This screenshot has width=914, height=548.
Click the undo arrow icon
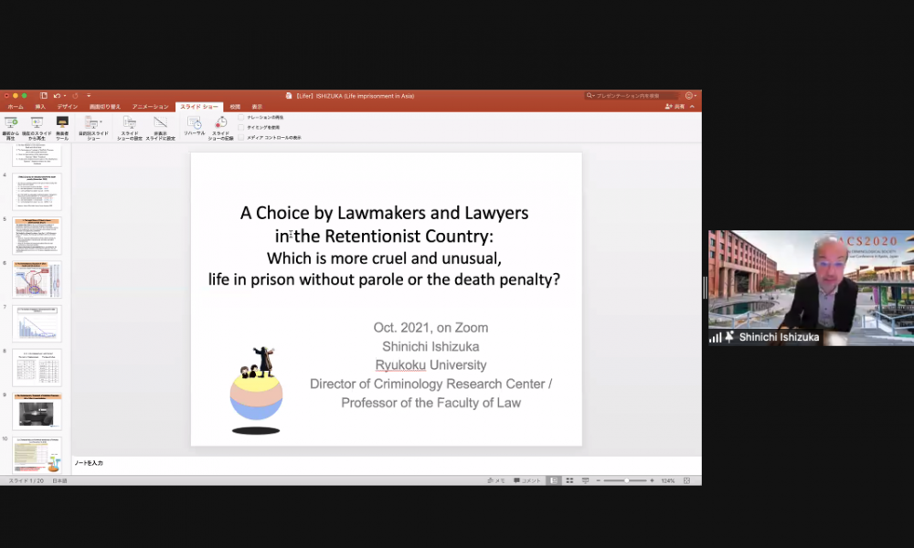pos(57,96)
